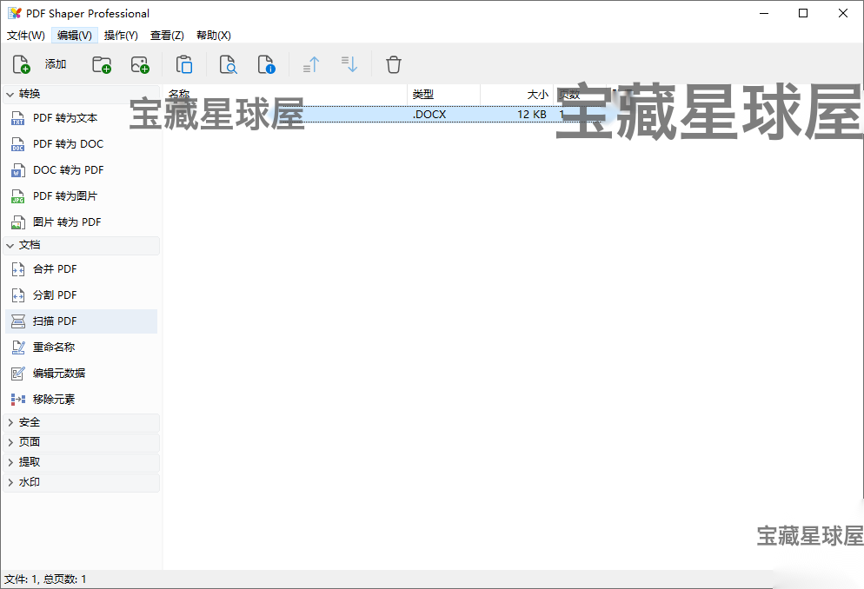Maximize the PDF Shaper window

tap(803, 13)
